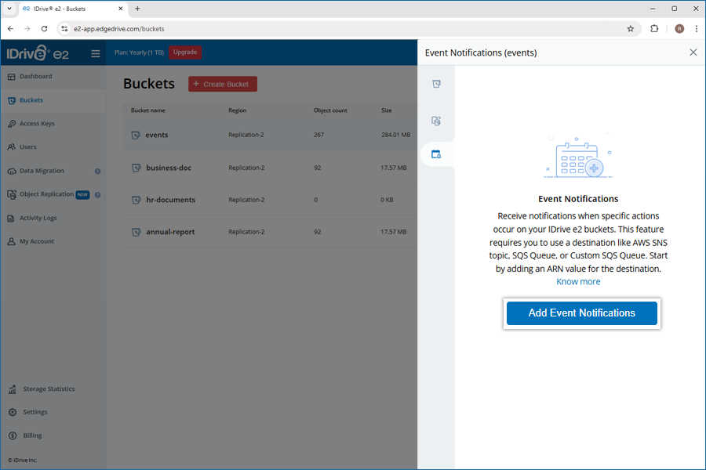The image size is (706, 470).
Task: Select the event notifications calendar tab icon
Action: [436, 154]
